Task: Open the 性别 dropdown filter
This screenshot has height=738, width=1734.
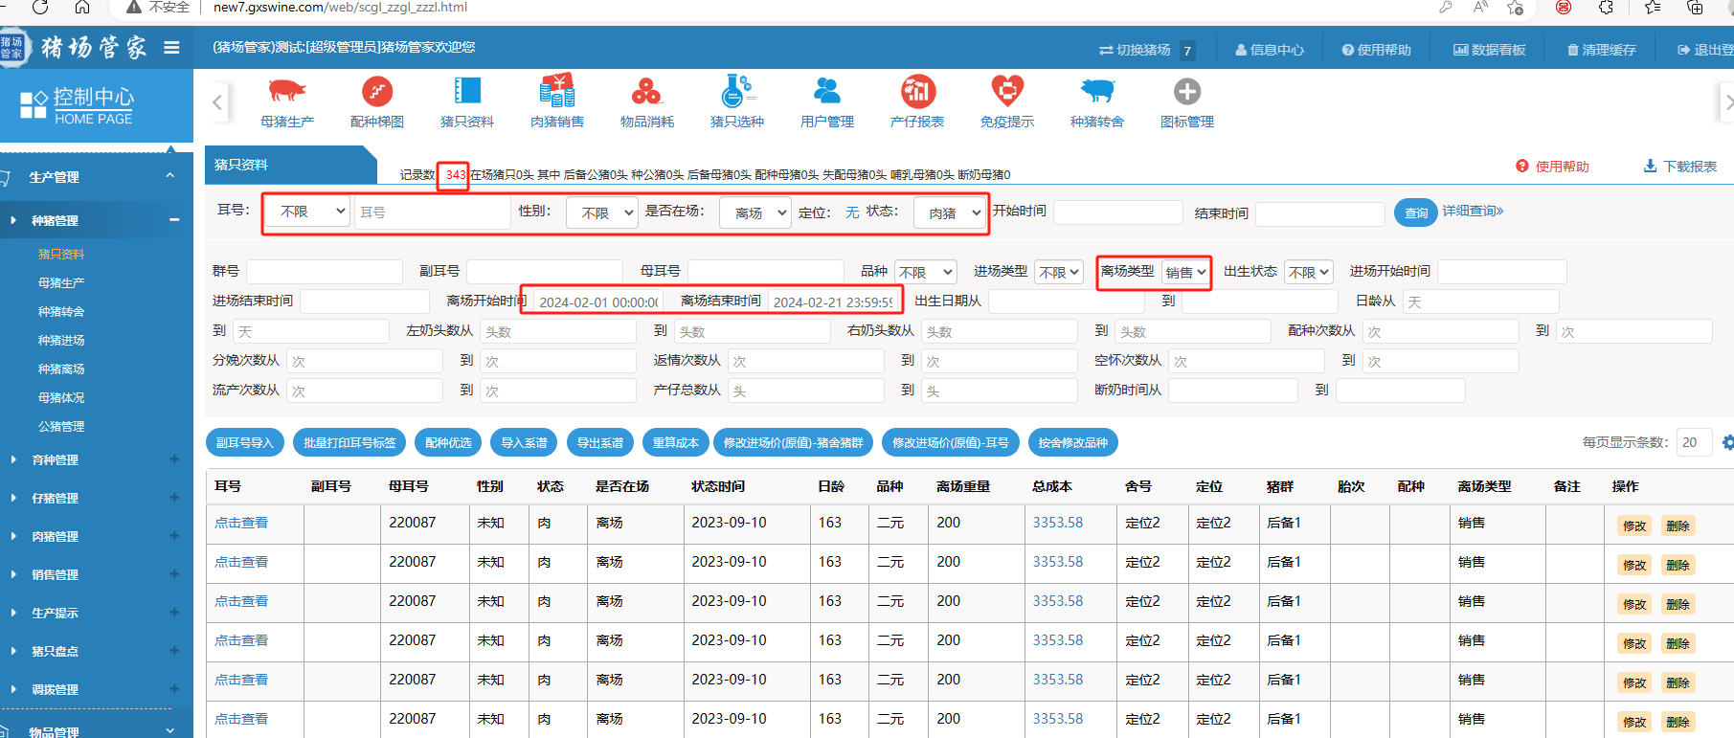Action: click(x=601, y=212)
